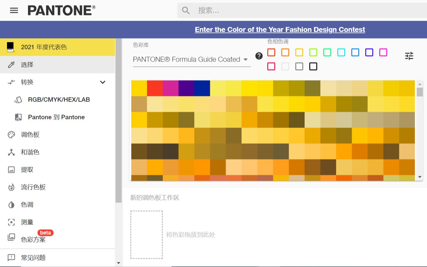This screenshot has width=427, height=267.
Task: Click the PANTONE logo
Action: tap(62, 11)
